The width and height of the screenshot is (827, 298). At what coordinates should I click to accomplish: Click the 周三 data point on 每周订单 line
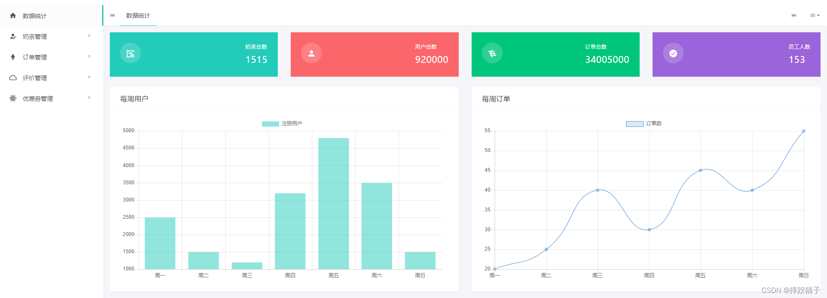[x=597, y=190]
